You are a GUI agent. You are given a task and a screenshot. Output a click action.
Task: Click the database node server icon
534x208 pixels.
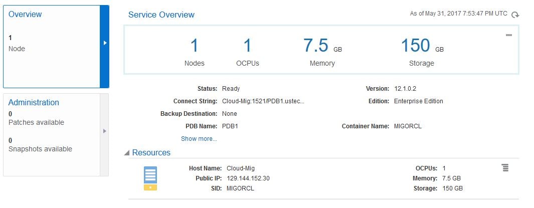pyautogui.click(x=150, y=178)
